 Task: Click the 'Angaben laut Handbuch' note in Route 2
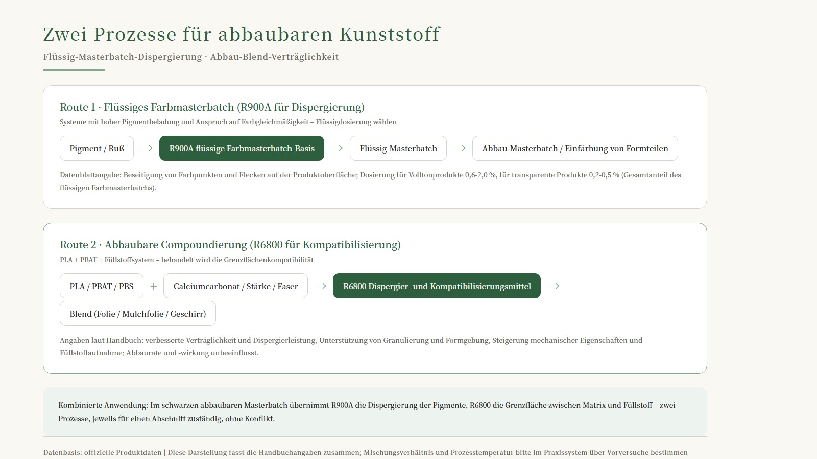351,346
